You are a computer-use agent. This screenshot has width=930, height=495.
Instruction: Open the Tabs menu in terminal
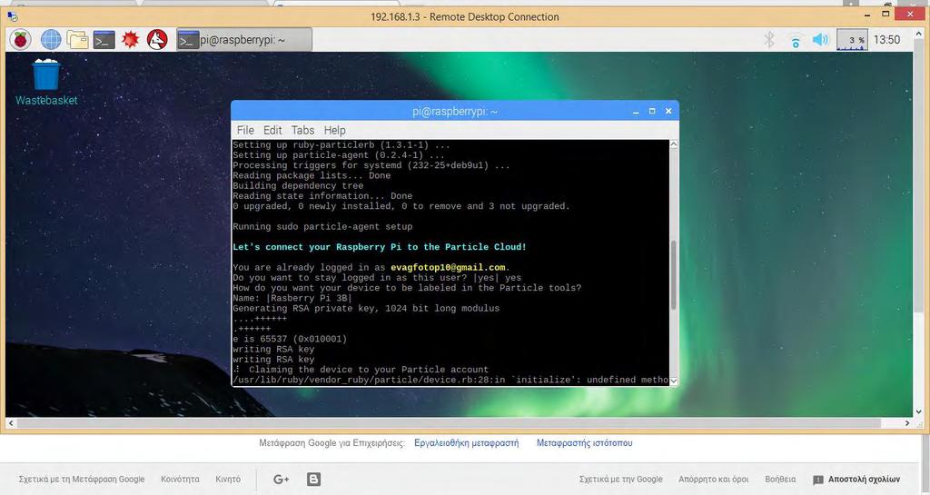coord(302,130)
